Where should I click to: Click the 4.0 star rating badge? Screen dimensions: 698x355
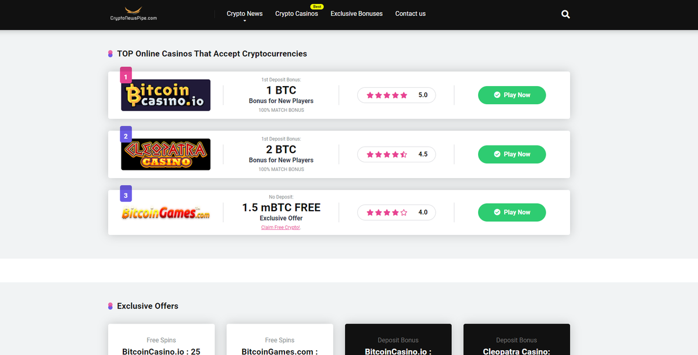click(x=396, y=213)
